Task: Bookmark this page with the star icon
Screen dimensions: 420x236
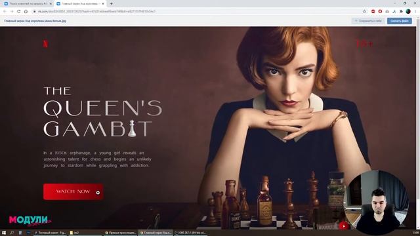Action: click(x=364, y=12)
